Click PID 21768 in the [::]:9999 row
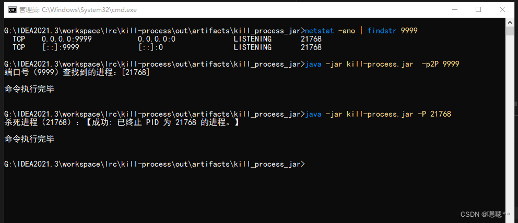The width and height of the screenshot is (518, 223). pos(311,47)
